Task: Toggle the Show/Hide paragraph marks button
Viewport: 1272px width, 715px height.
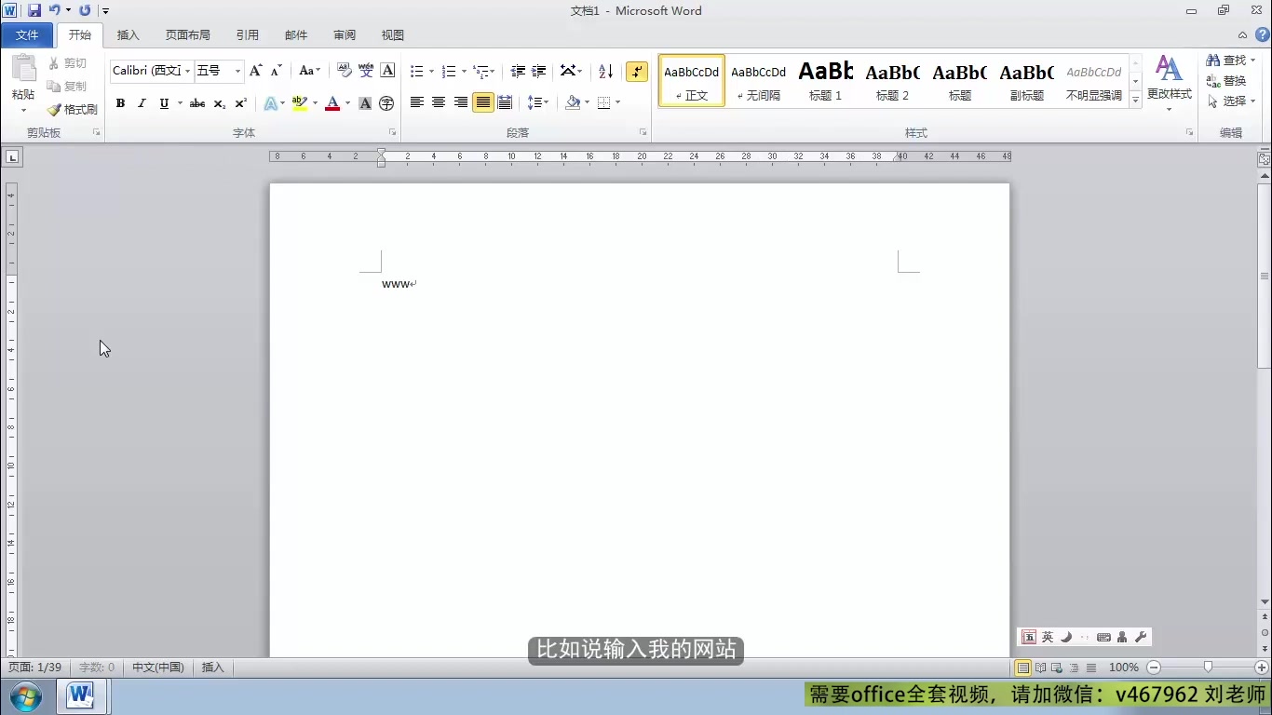Action: tap(636, 71)
